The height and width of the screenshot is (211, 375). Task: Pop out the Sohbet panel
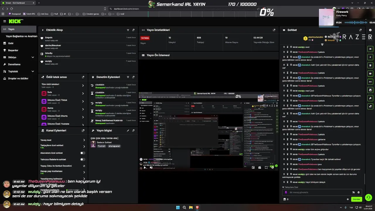coord(360,30)
